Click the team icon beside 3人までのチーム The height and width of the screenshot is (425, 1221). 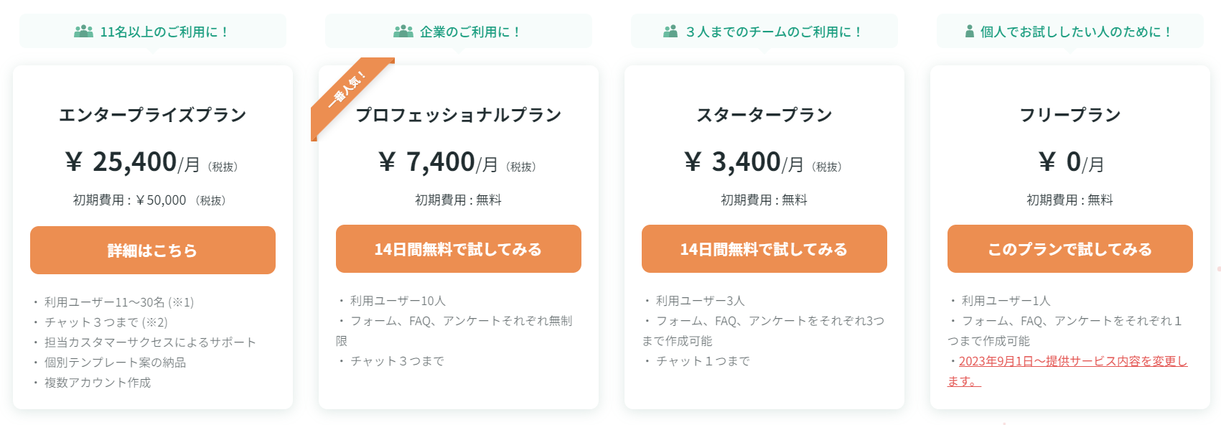coord(670,32)
